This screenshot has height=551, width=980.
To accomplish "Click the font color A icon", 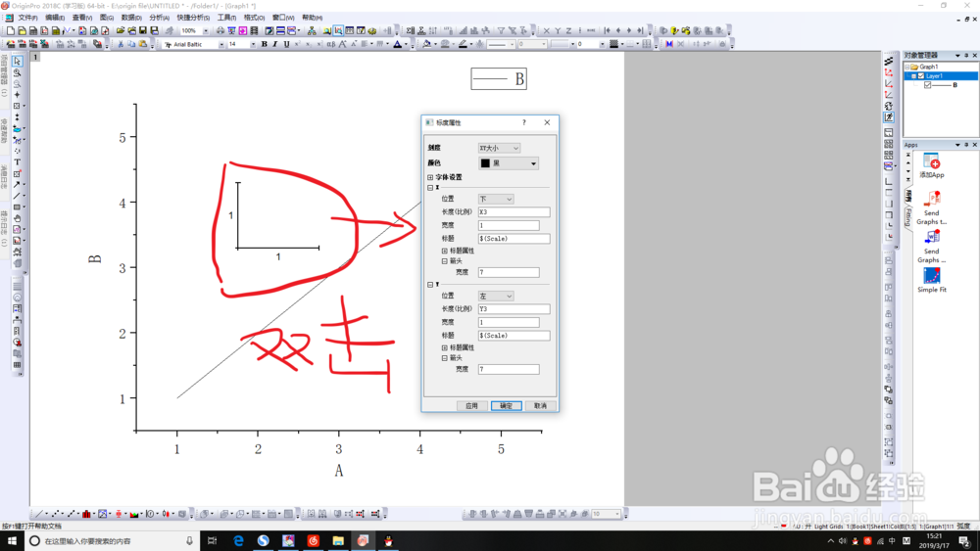I will click(398, 44).
